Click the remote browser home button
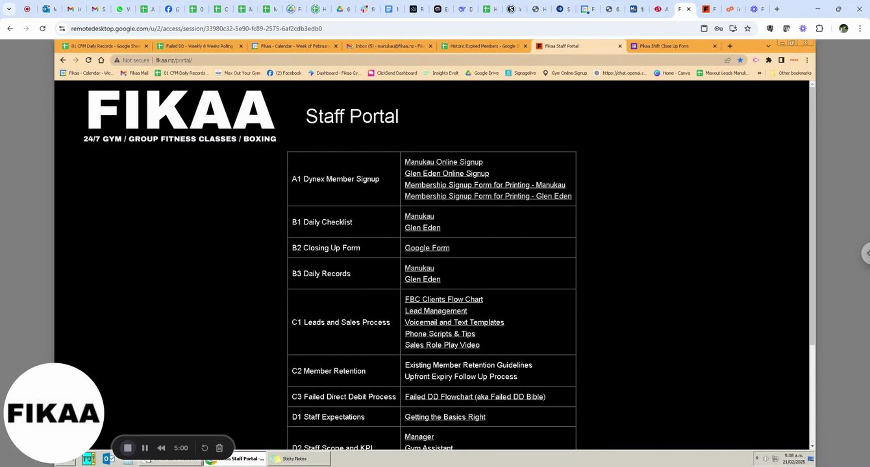Screen dimensions: 870x467 [101, 60]
